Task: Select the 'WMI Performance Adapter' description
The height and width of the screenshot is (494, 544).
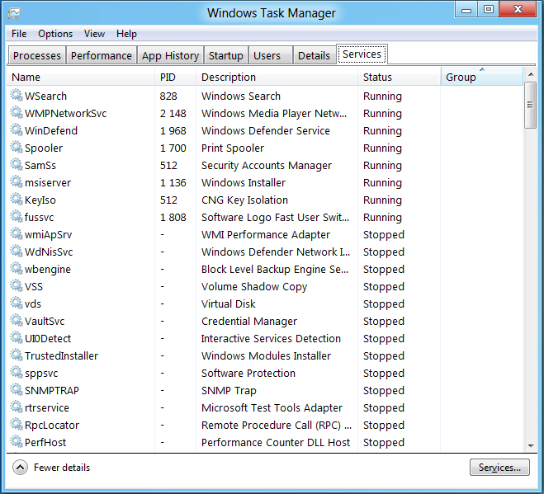Action: point(266,235)
